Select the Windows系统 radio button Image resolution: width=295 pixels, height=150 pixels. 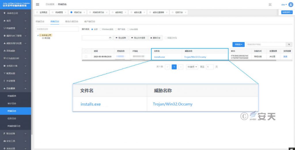click(100, 30)
